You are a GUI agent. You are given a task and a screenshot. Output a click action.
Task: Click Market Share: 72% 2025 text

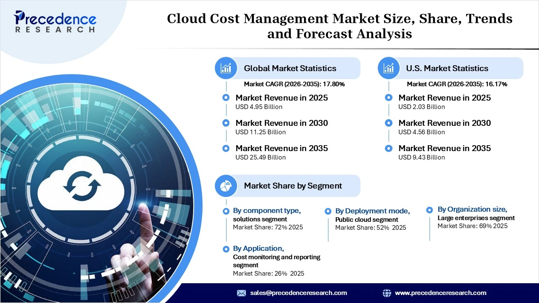click(x=268, y=227)
